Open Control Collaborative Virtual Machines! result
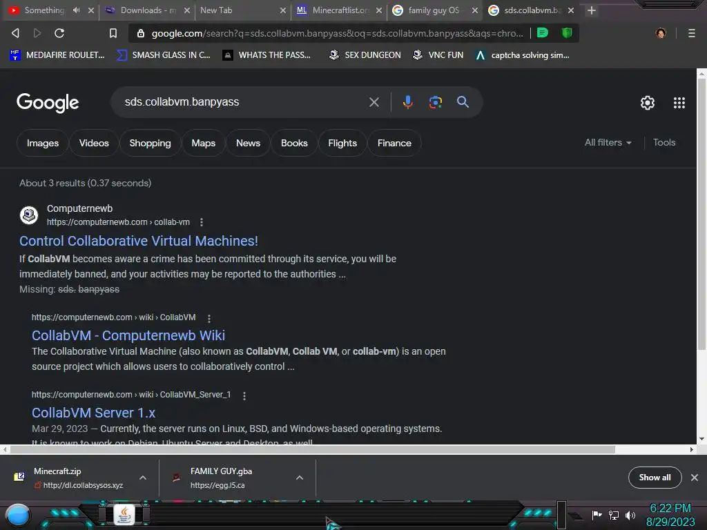The width and height of the screenshot is (707, 530). [x=138, y=241]
